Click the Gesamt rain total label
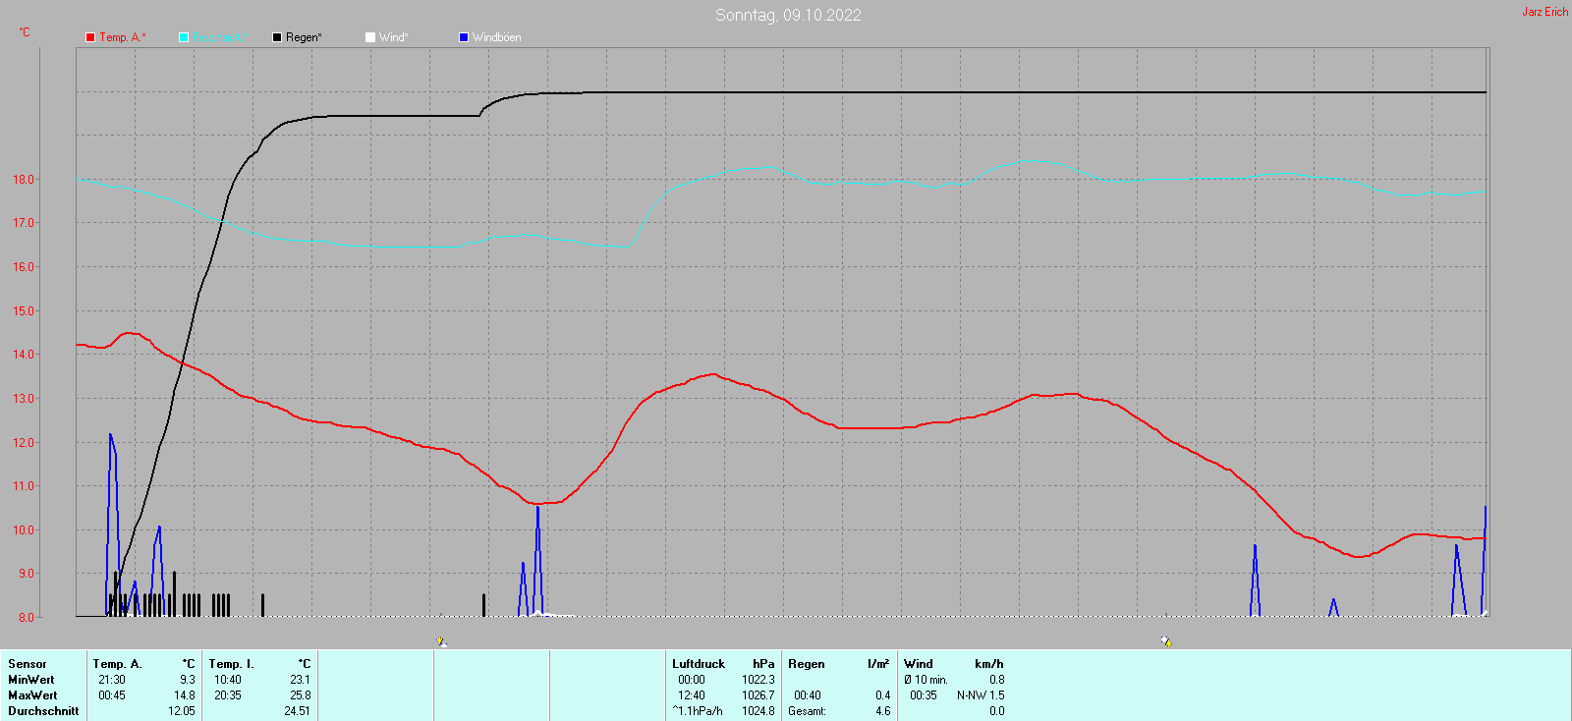 pyautogui.click(x=807, y=711)
